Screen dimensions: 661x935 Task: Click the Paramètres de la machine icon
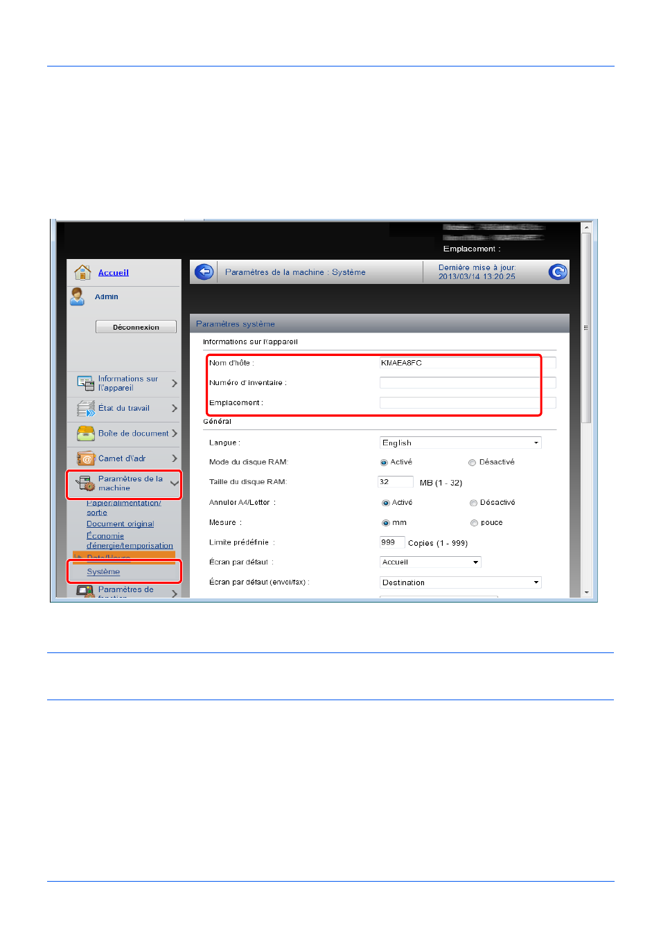pyautogui.click(x=86, y=483)
